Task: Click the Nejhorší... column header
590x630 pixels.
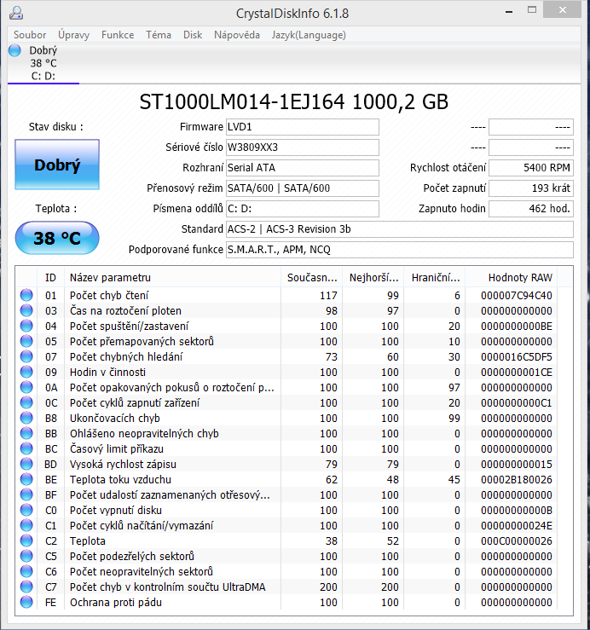Action: point(373,278)
